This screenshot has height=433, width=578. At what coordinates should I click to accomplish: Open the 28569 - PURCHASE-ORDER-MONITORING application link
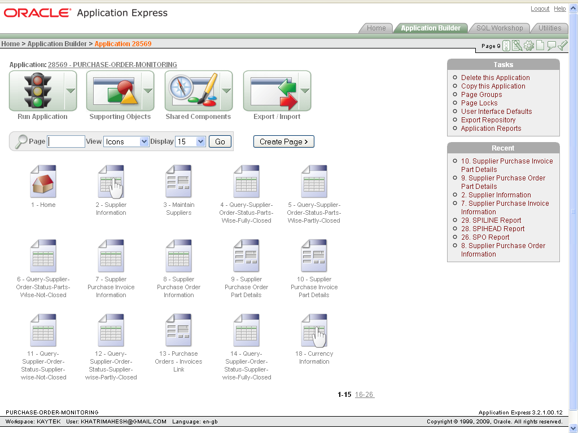112,64
